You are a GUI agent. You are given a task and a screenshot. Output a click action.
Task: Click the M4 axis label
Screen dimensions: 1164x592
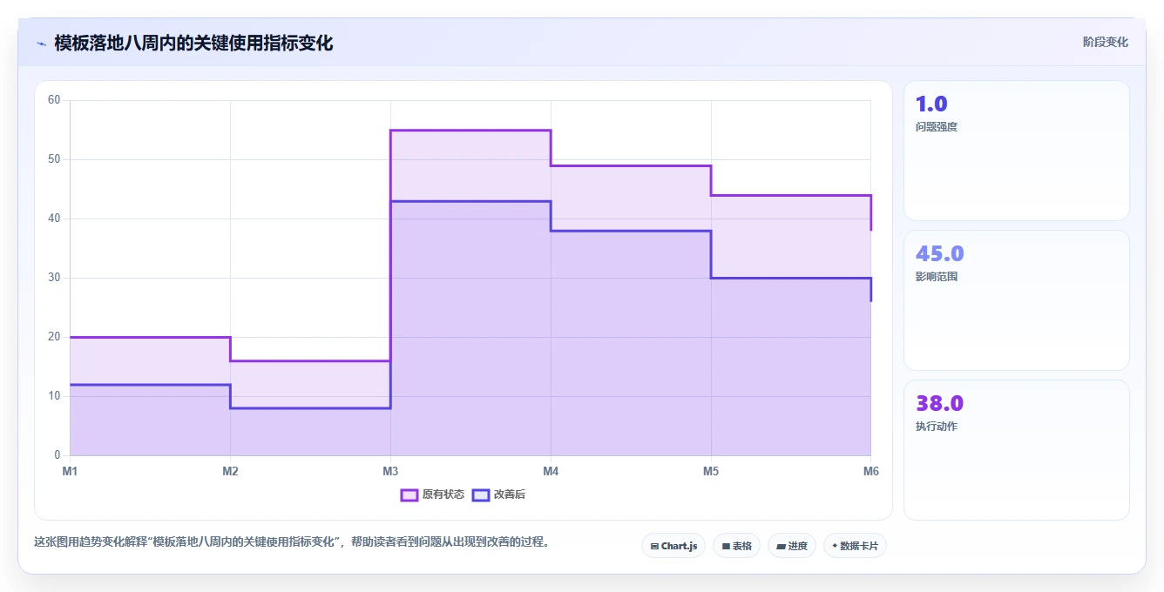click(x=551, y=471)
